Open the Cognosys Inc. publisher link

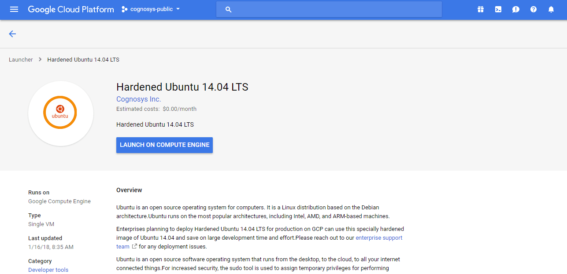pos(138,99)
